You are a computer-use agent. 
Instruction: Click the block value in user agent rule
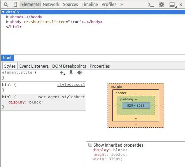coord(35,102)
